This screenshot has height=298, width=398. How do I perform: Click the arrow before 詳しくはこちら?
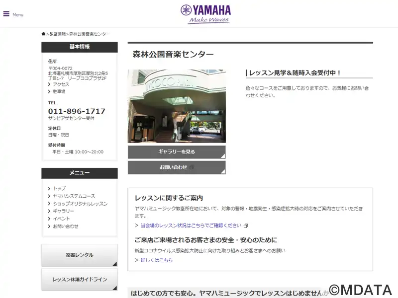(x=136, y=260)
